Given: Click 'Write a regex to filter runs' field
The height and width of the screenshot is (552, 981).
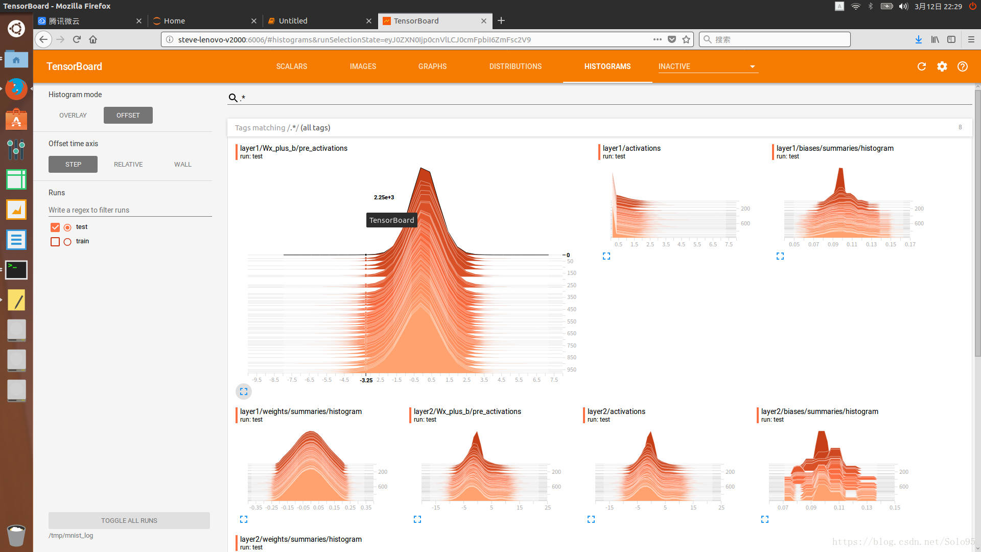Looking at the screenshot, I should [130, 210].
